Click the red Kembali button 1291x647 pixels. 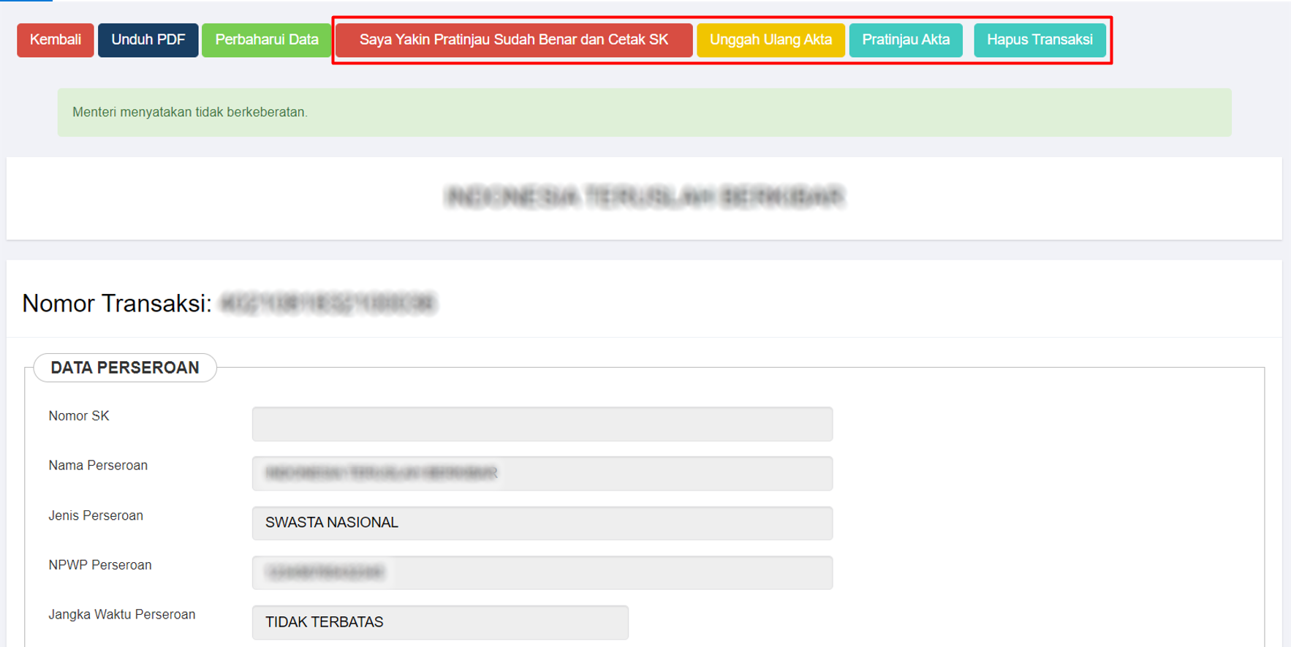pos(55,39)
